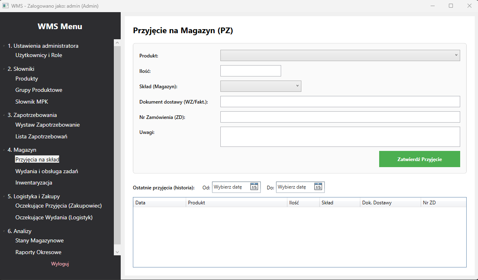The height and width of the screenshot is (280, 478).
Task: Click the Zatwierdź Przyjęcie button
Action: click(x=420, y=159)
